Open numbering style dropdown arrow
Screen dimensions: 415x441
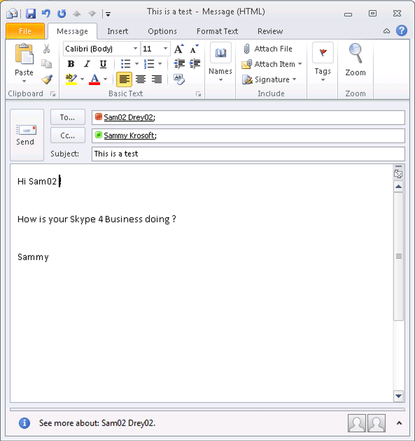click(x=160, y=64)
